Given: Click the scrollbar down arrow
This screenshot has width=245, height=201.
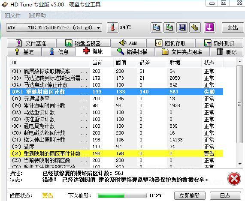Looking at the screenshot, I should pos(240,164).
